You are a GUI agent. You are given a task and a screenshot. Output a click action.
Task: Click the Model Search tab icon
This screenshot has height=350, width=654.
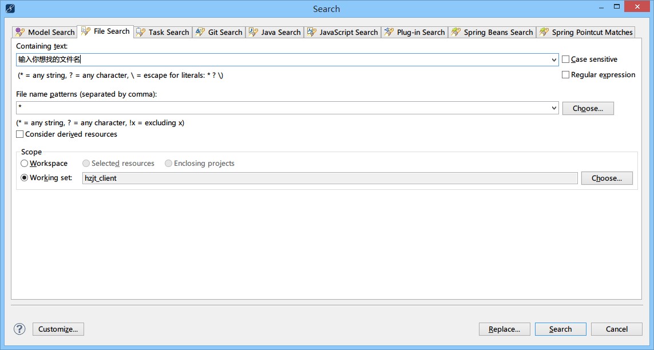20,33
